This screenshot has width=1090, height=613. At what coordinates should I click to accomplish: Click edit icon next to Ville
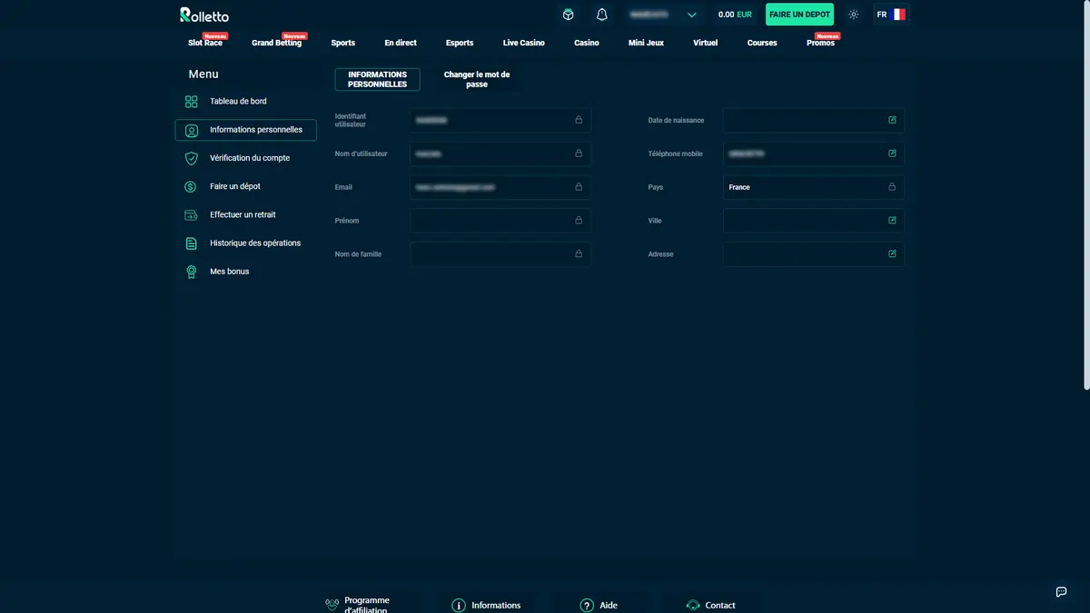pos(892,221)
